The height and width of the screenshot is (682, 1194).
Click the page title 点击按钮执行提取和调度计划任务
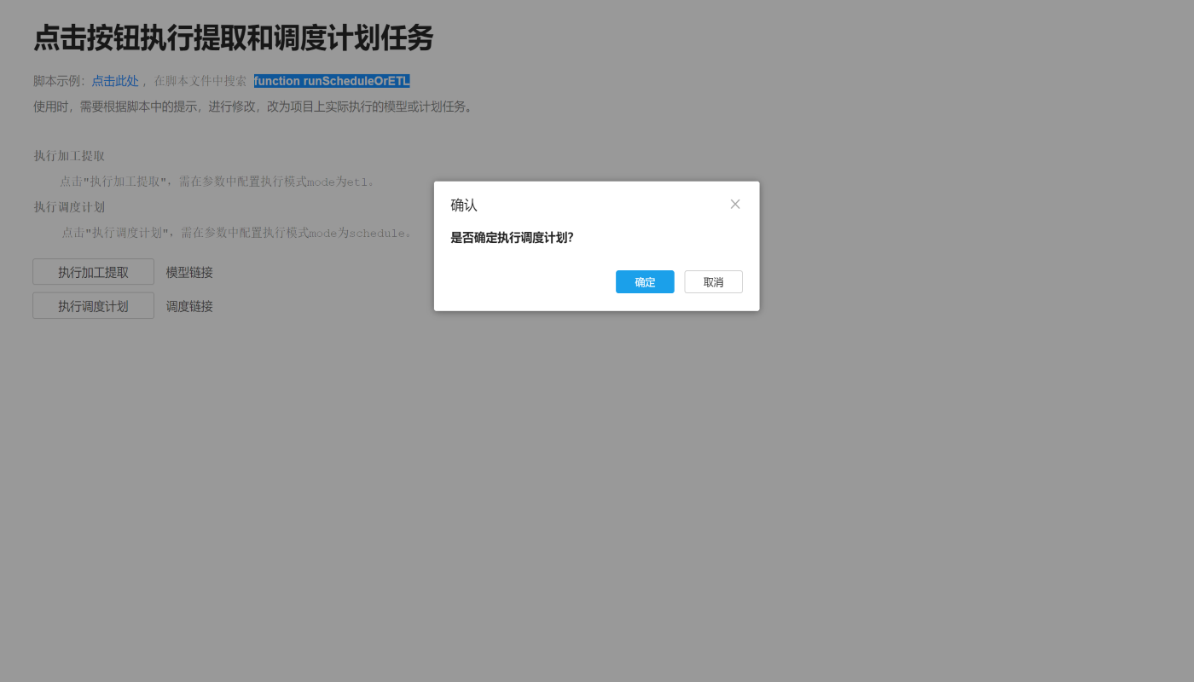point(234,38)
